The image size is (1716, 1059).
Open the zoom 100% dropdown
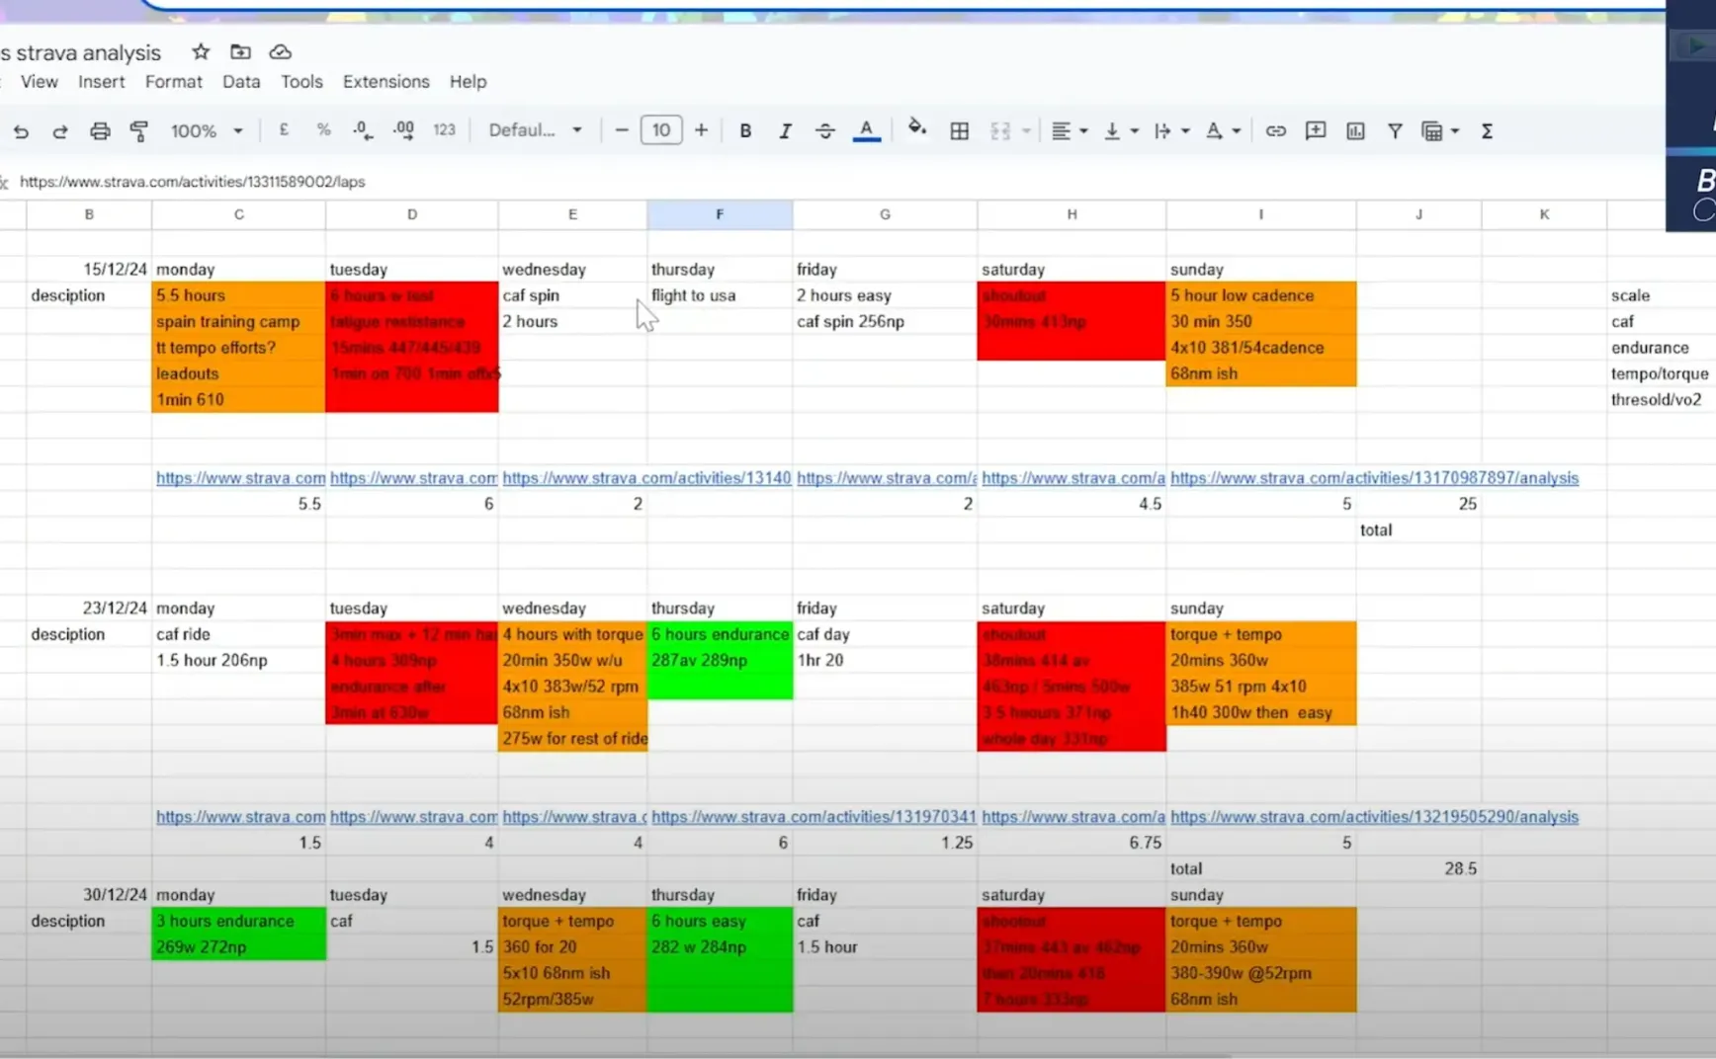pos(207,130)
